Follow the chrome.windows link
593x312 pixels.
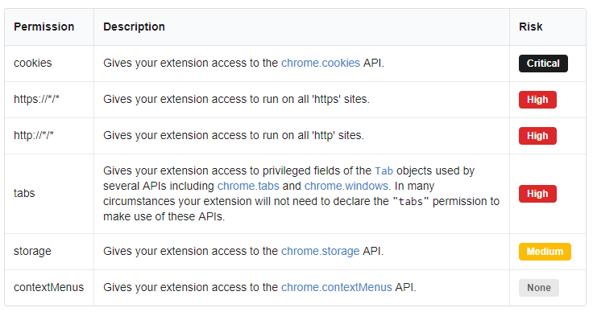click(x=346, y=186)
